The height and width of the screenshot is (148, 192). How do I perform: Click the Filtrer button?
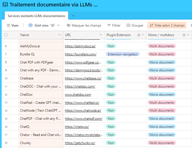pyautogui.click(x=114, y=25)
